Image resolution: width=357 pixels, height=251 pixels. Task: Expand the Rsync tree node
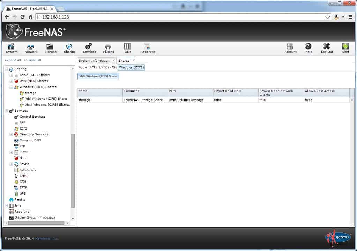coord(11,164)
